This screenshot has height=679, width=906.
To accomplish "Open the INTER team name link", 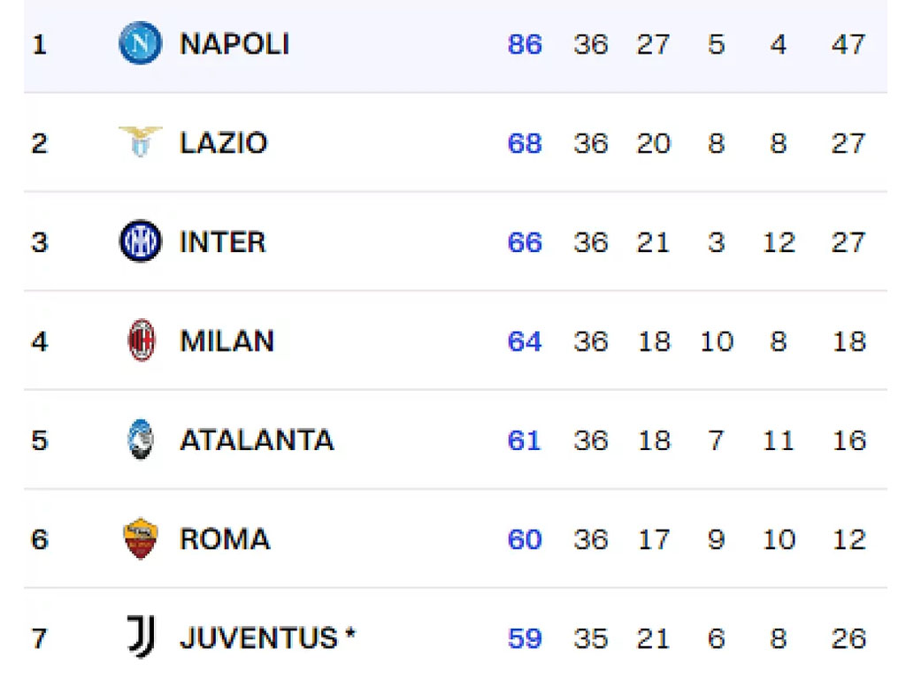I will [222, 242].
